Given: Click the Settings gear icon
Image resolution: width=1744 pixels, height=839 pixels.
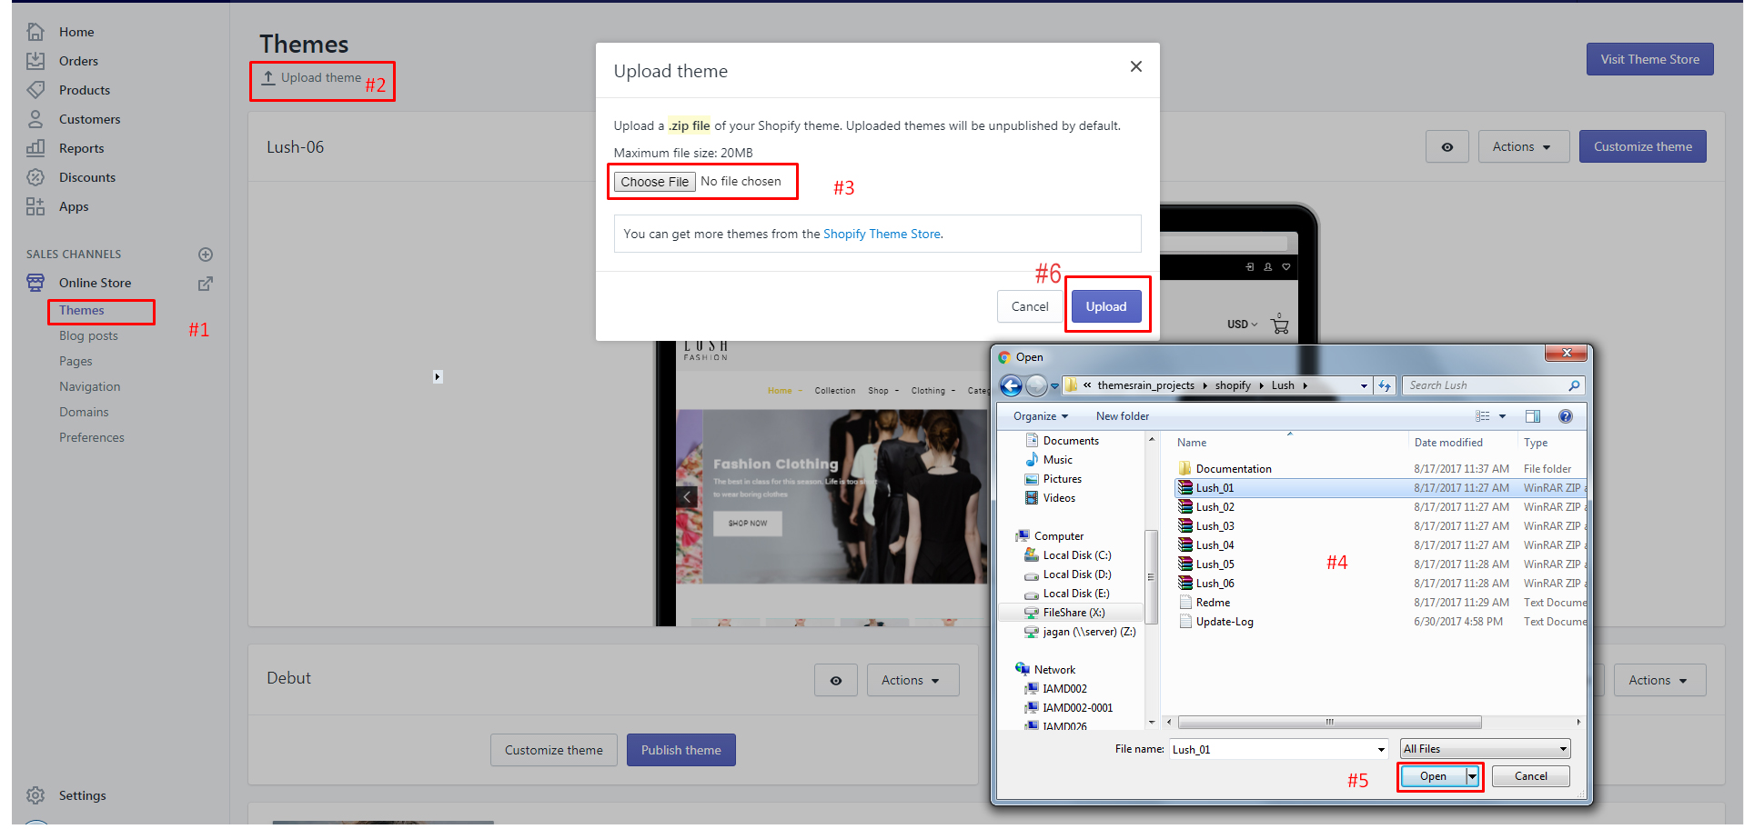Looking at the screenshot, I should [35, 795].
